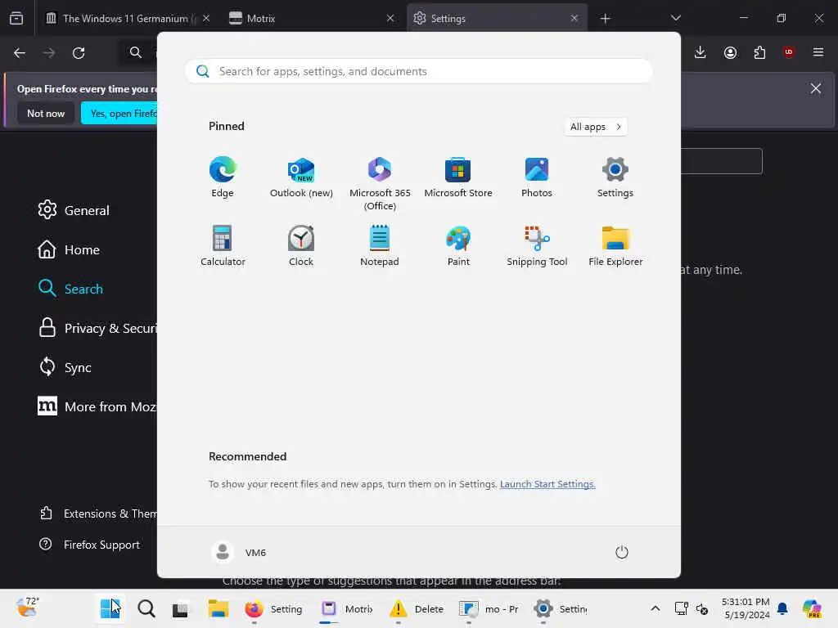Open Snipping Tool from Start
The width and height of the screenshot is (838, 628).
(x=537, y=245)
